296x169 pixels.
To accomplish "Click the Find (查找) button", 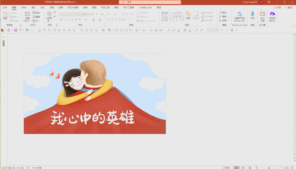I will point(223,13).
